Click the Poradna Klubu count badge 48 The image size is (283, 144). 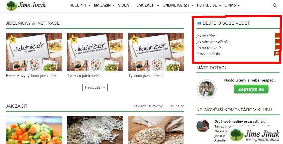pyautogui.click(x=277, y=53)
